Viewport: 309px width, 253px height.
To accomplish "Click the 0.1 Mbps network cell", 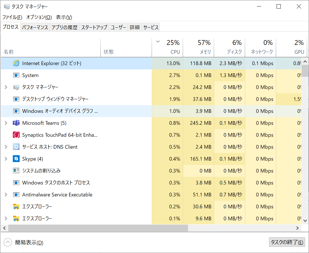I will [x=261, y=63].
